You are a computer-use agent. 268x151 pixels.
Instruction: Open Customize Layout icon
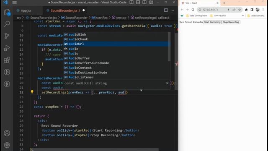click(x=151, y=2)
